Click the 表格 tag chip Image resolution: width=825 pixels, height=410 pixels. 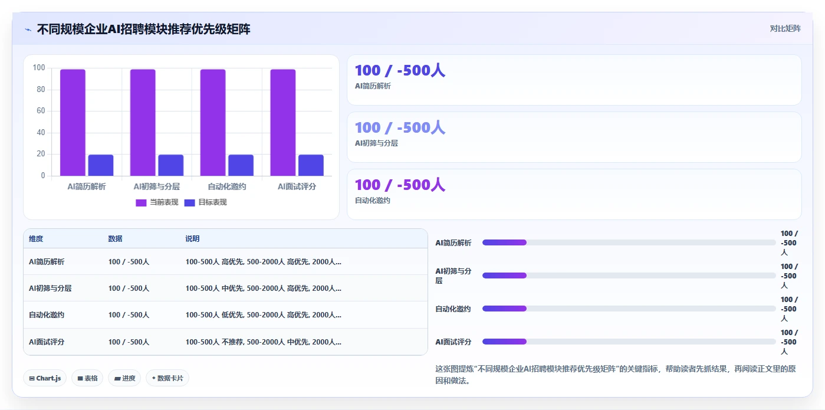tap(87, 378)
